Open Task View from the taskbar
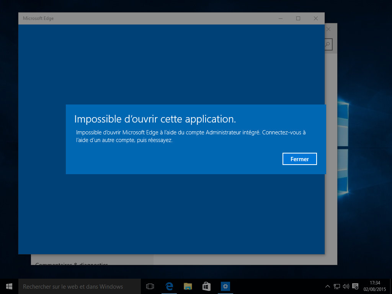This screenshot has width=392, height=294. pyautogui.click(x=150, y=286)
